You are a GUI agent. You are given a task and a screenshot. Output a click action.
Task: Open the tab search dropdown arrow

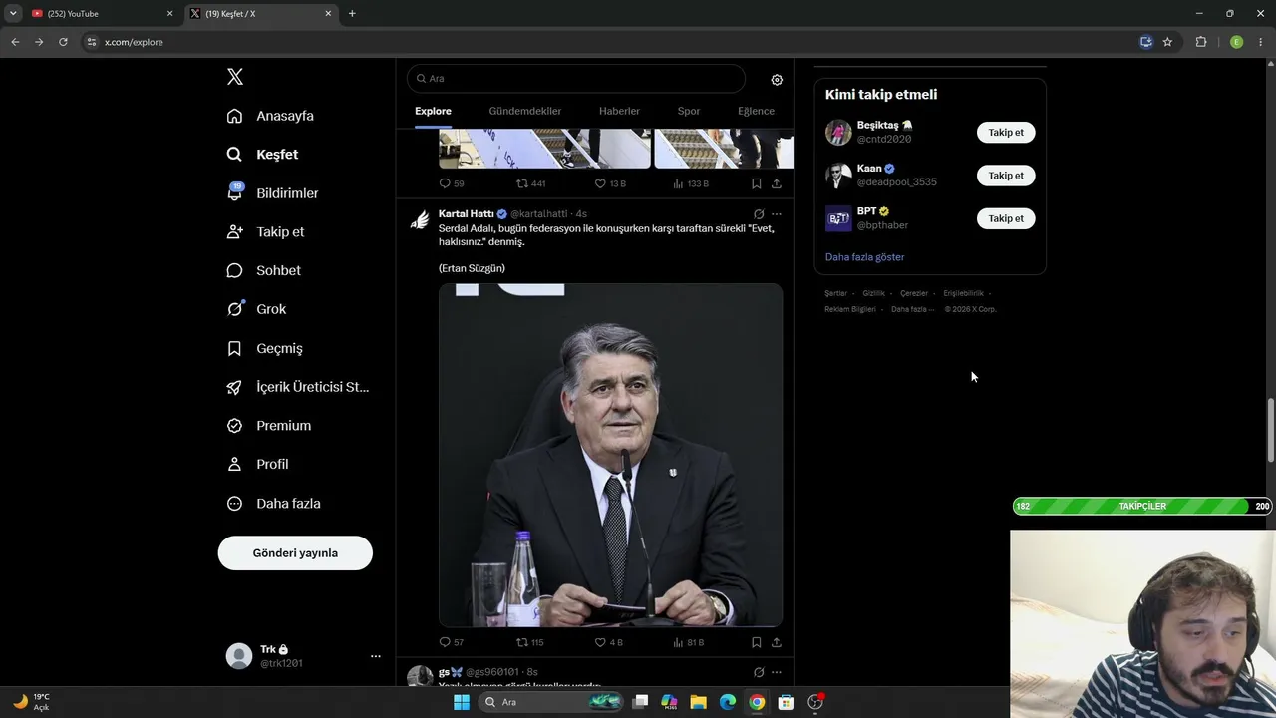pyautogui.click(x=13, y=14)
